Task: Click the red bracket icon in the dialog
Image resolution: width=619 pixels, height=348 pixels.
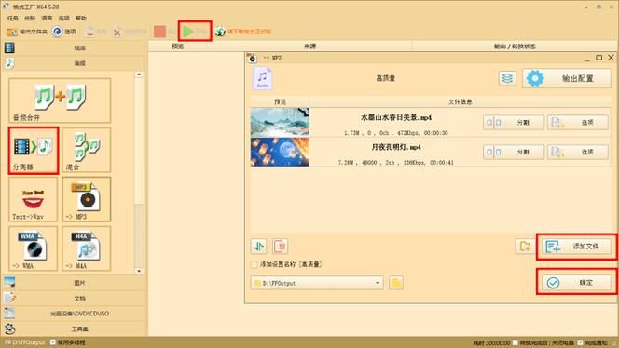Action: tap(281, 247)
